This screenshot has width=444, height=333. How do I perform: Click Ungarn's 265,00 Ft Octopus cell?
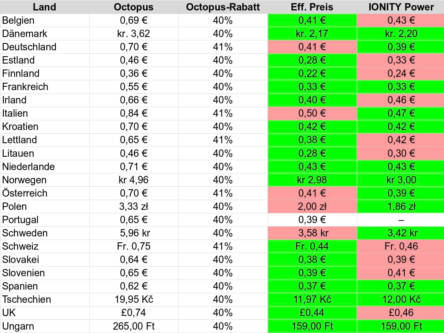[x=134, y=326]
